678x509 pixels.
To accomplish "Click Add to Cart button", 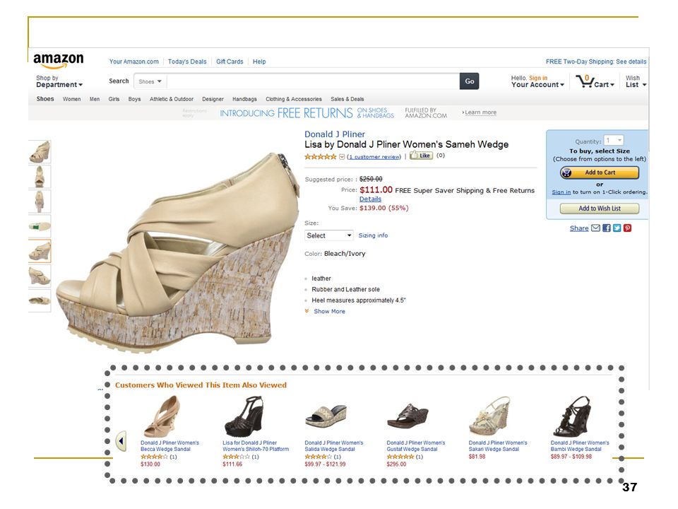I will (x=600, y=172).
